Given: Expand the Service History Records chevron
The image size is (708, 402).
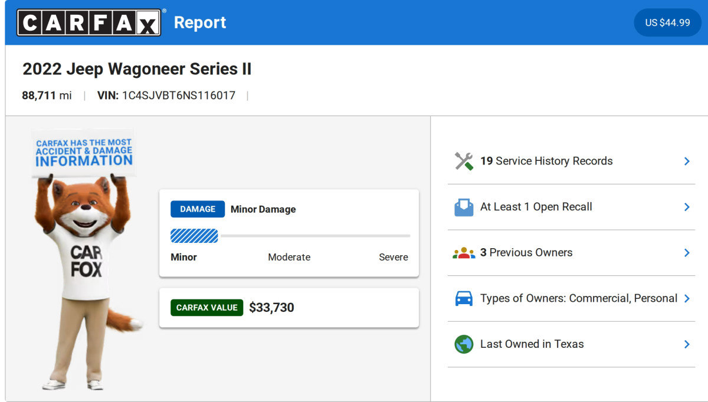Looking at the screenshot, I should tap(687, 161).
